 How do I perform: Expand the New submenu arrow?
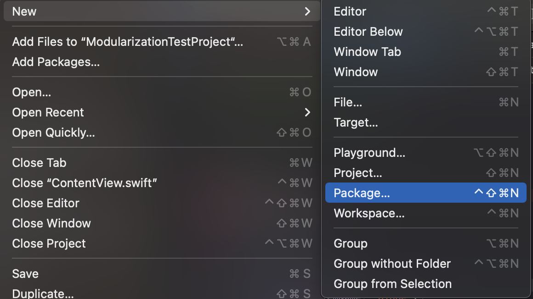[x=307, y=11]
